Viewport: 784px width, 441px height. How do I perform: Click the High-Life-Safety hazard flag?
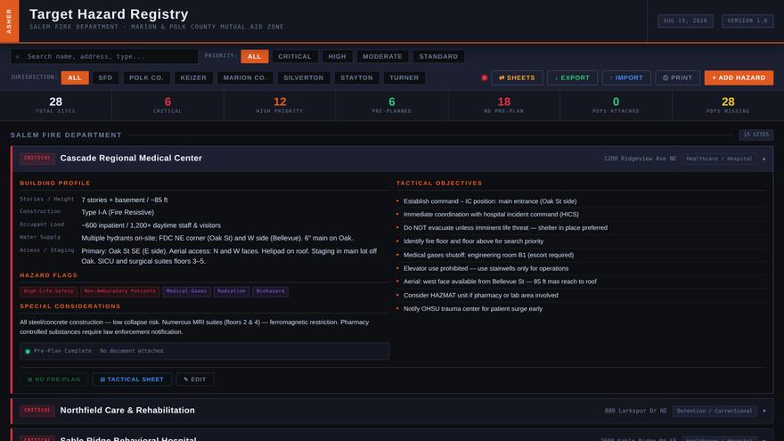pyautogui.click(x=48, y=291)
